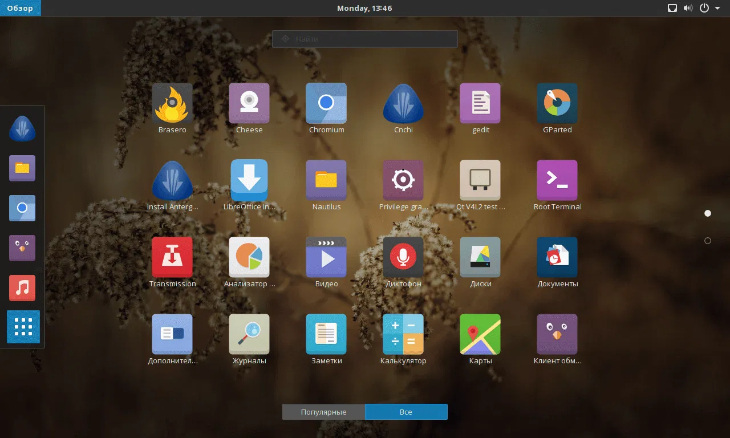Expand the system menu dropdown arrow
This screenshot has width=730, height=438.
[717, 8]
